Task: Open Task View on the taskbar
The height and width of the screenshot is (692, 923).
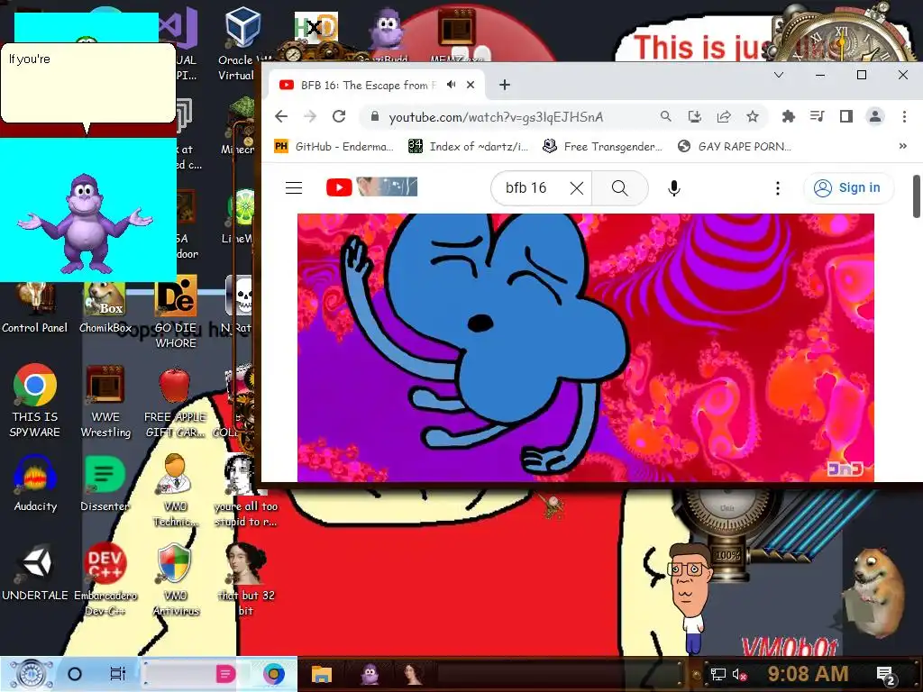Action: (x=118, y=674)
